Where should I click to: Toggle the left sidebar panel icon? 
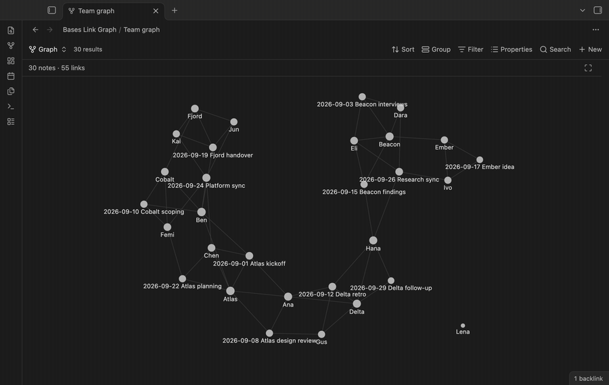pyautogui.click(x=51, y=10)
